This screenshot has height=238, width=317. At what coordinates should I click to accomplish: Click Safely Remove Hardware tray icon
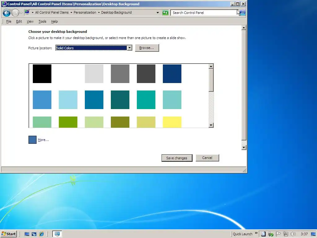click(x=271, y=234)
